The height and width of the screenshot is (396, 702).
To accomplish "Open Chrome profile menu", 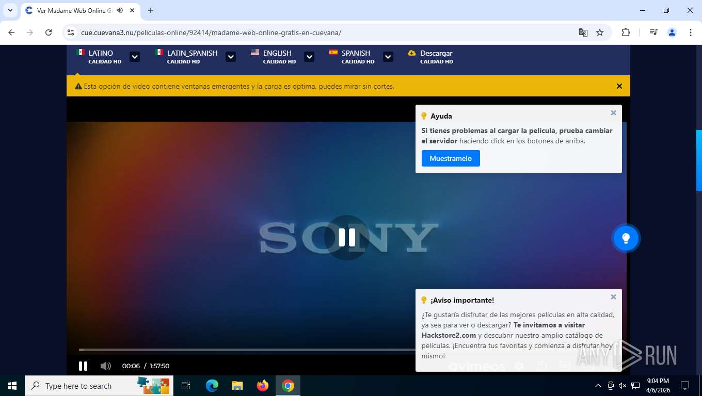I will pyautogui.click(x=672, y=32).
